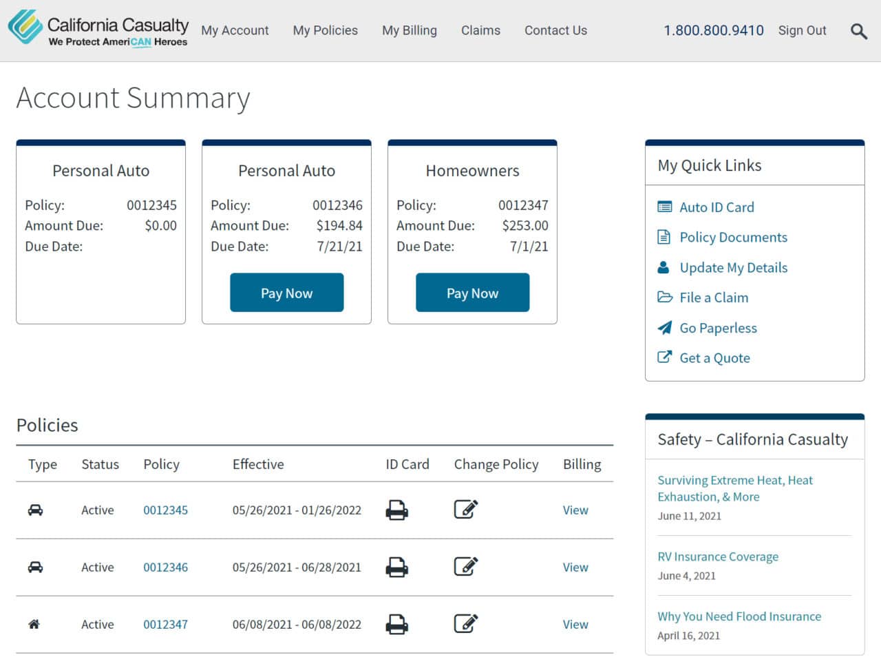The height and width of the screenshot is (657, 881).
Task: Select the home icon for policy 0012347
Action: pos(34,624)
